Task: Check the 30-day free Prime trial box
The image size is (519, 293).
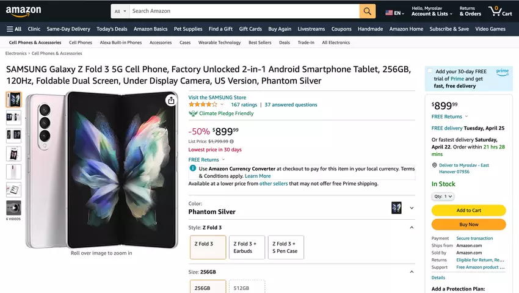Action: [x=430, y=71]
